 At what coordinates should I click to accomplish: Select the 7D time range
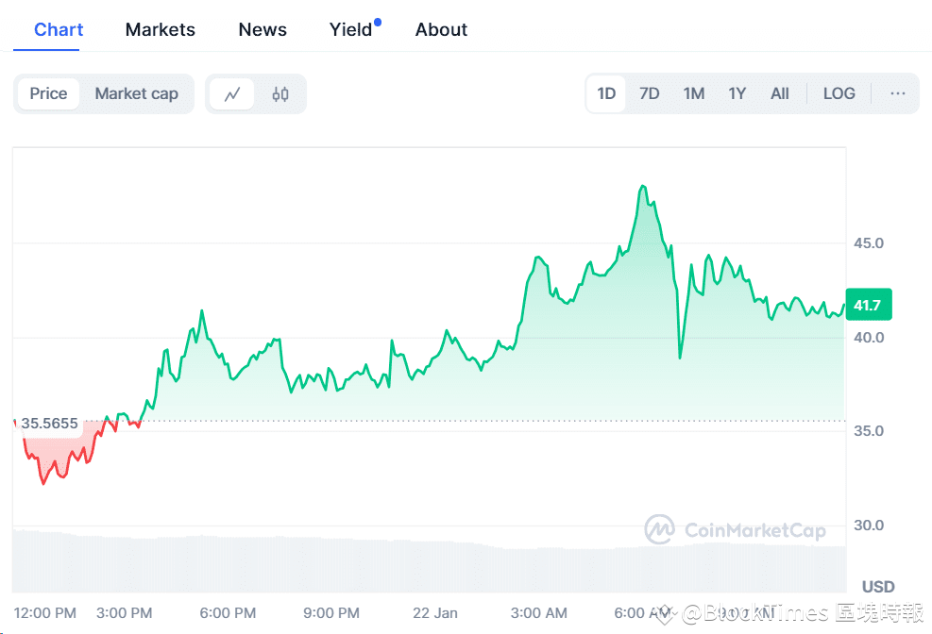650,93
